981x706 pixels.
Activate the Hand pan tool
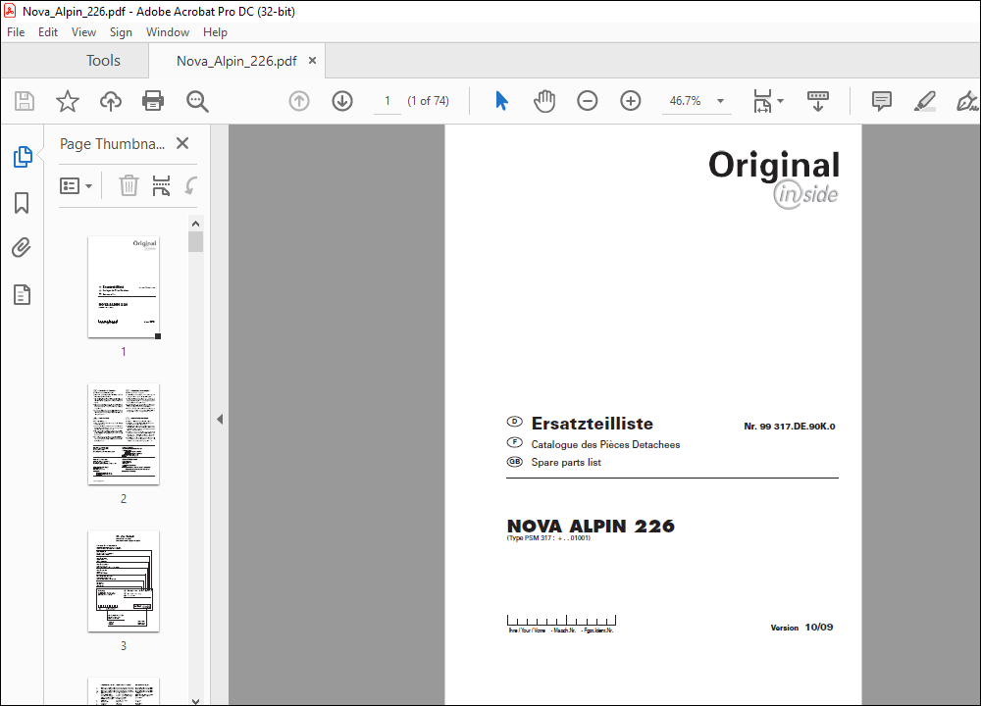[x=544, y=101]
